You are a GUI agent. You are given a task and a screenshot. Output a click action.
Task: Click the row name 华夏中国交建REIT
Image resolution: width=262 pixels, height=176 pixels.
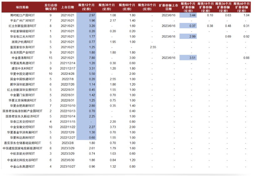(23, 74)
